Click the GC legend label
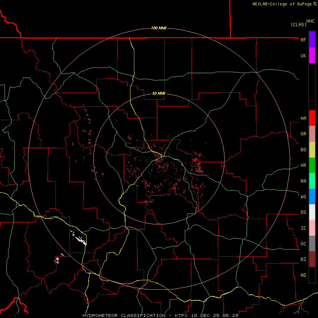This screenshot has width=318, height=318. coord(303,243)
